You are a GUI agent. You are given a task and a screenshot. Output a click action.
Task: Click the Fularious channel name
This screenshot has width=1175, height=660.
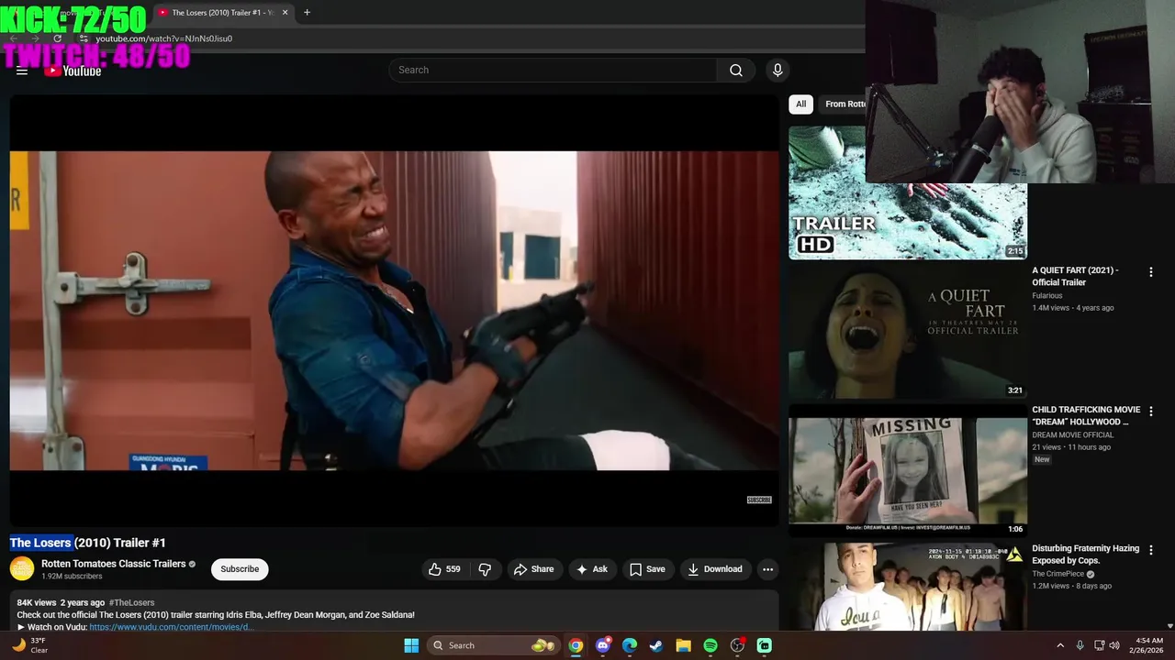pos(1047,295)
